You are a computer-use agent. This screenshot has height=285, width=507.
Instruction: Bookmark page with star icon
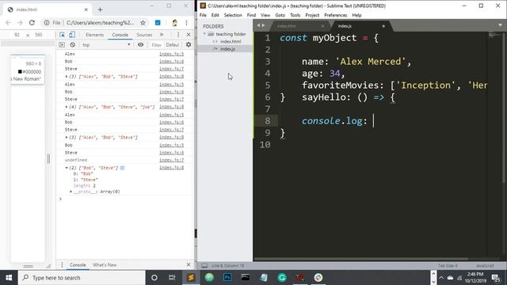(143, 23)
